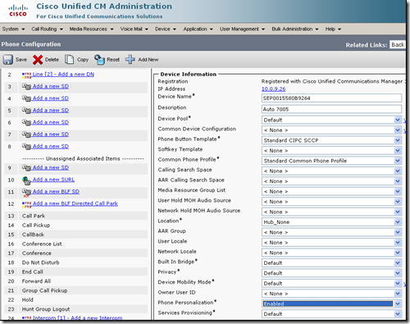Click the Reset phone icon

coord(99,59)
